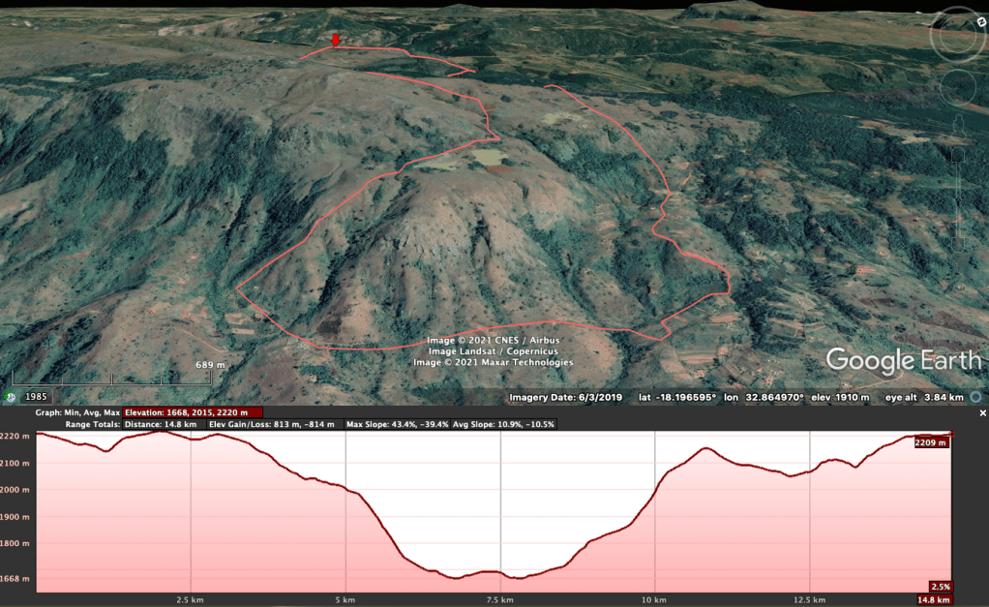Click the 2209 m elevation marker label
989x607 pixels.
931,442
